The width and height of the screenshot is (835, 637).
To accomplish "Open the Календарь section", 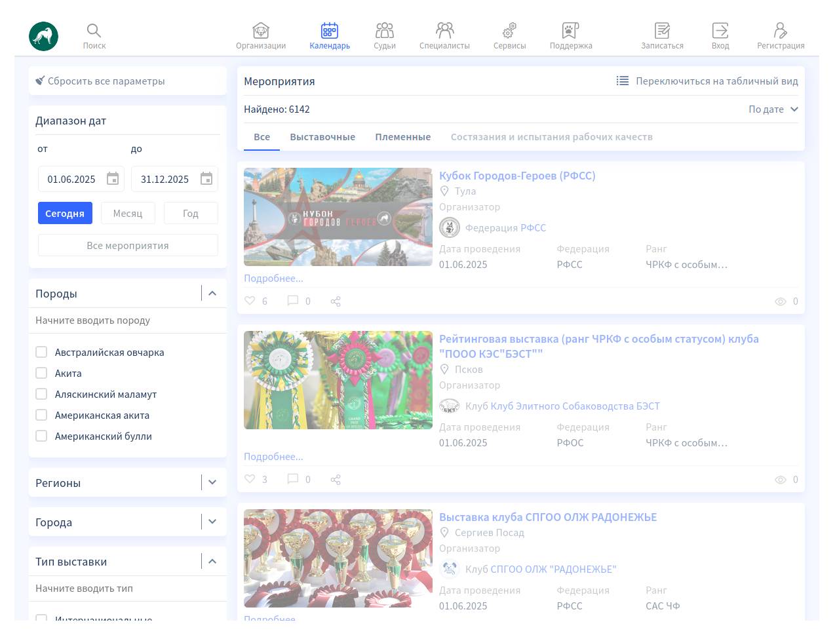I will pyautogui.click(x=330, y=36).
